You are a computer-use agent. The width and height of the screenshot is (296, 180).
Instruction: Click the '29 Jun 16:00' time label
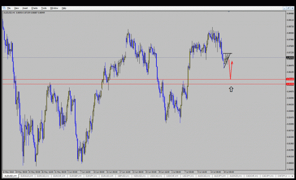(164, 172)
